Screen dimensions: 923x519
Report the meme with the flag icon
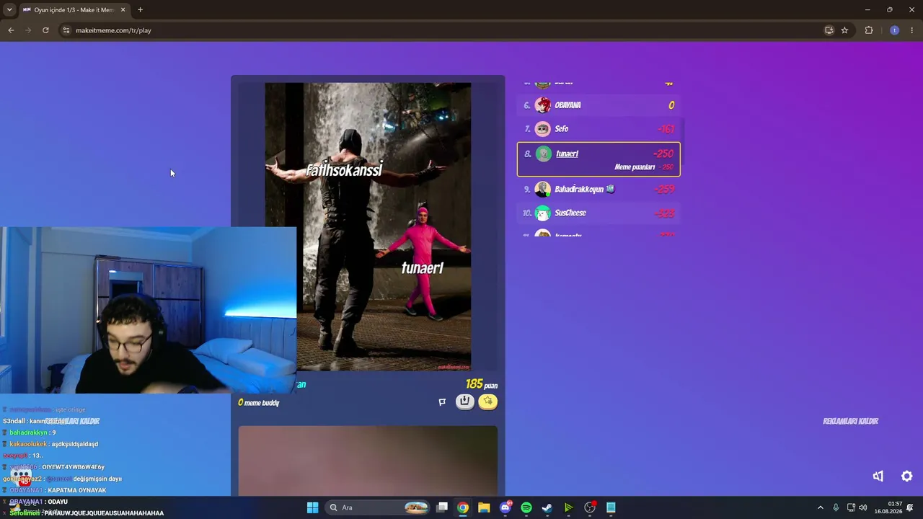[442, 402]
